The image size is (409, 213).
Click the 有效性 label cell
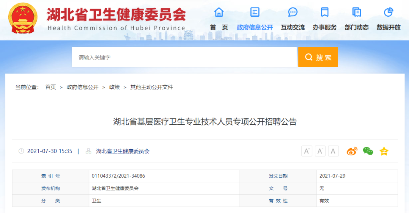(x=278, y=201)
